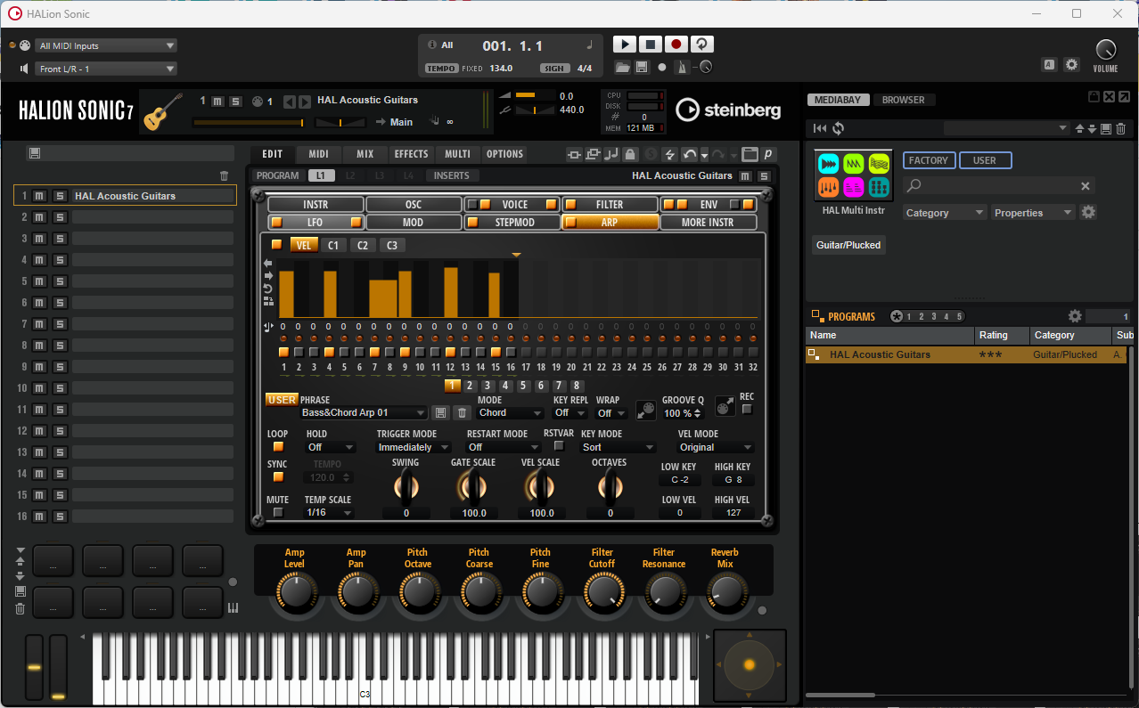Open the Phrase Bass&Chord Arp 01 dropdown
Screen dimensions: 1139x708
pyautogui.click(x=364, y=412)
